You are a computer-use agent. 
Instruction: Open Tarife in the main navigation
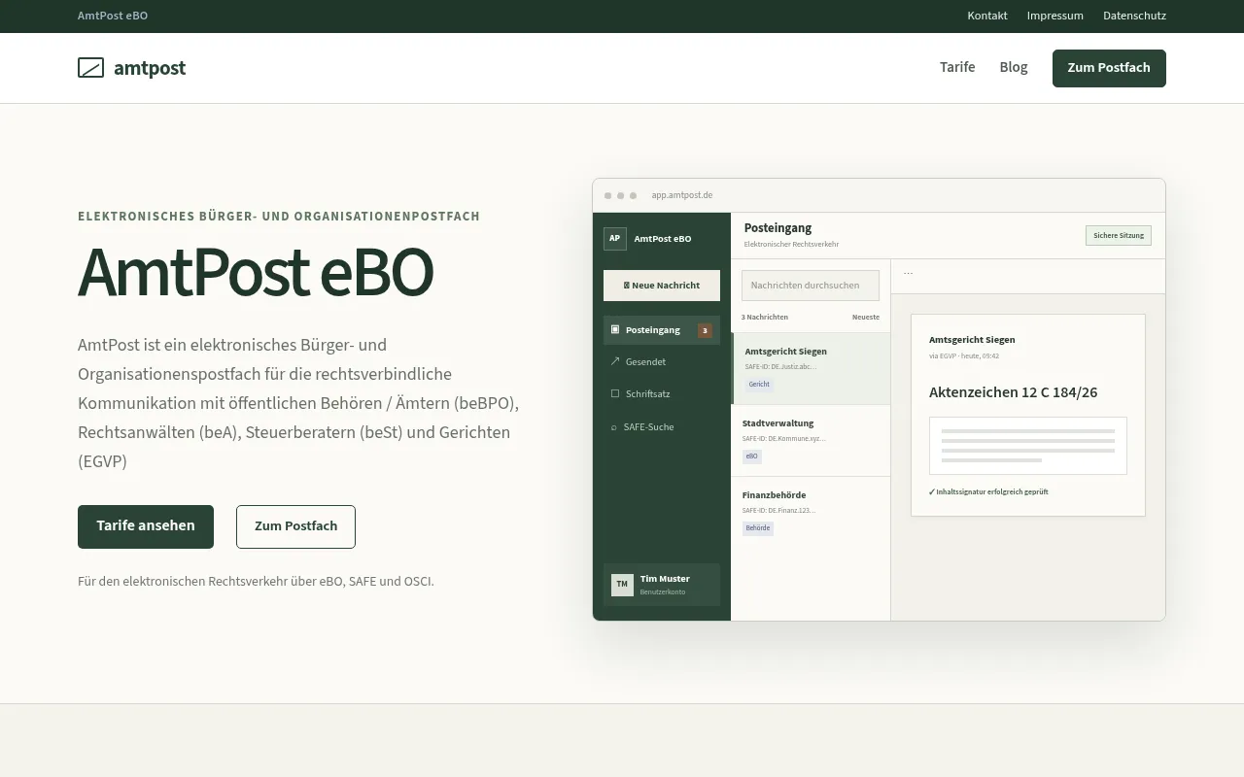coord(957,68)
